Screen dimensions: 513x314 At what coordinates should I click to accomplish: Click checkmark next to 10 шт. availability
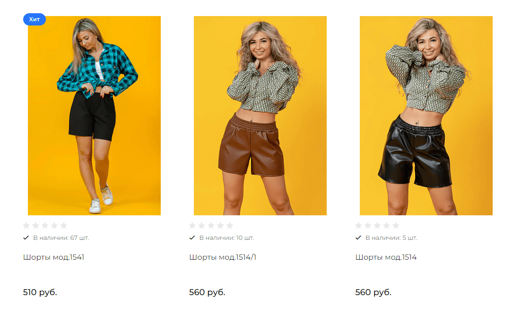tap(192, 238)
